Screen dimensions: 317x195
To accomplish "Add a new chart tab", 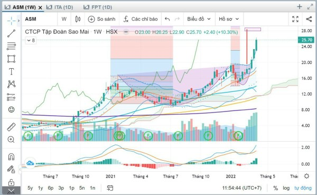I will pos(300,7).
